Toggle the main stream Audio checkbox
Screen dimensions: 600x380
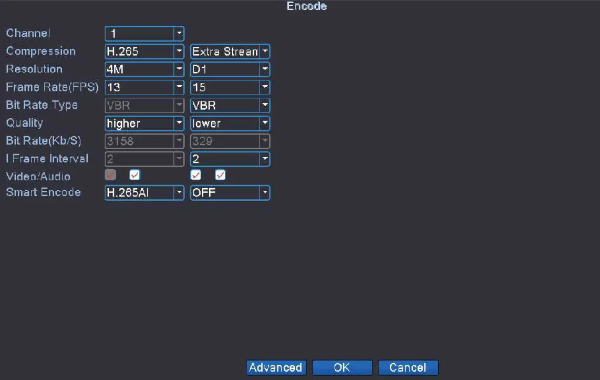pyautogui.click(x=135, y=175)
